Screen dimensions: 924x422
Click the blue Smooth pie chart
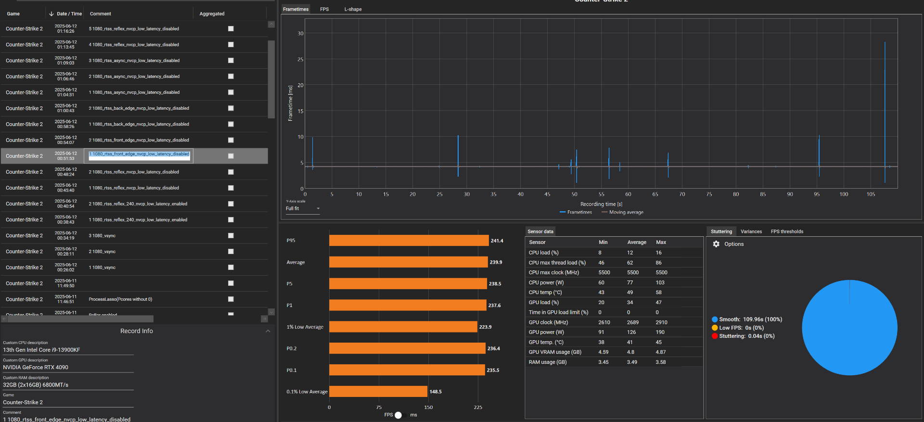(x=849, y=328)
